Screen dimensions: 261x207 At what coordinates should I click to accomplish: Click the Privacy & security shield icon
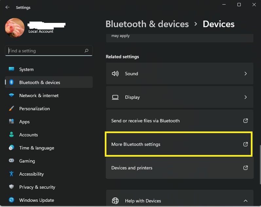coord(11,187)
